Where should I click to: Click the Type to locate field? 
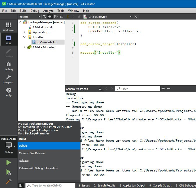pos(50,185)
